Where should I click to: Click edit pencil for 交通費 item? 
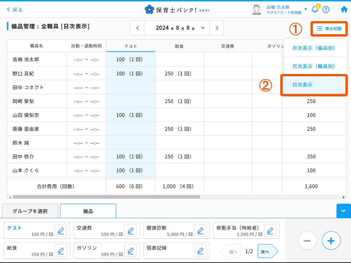coord(131,231)
